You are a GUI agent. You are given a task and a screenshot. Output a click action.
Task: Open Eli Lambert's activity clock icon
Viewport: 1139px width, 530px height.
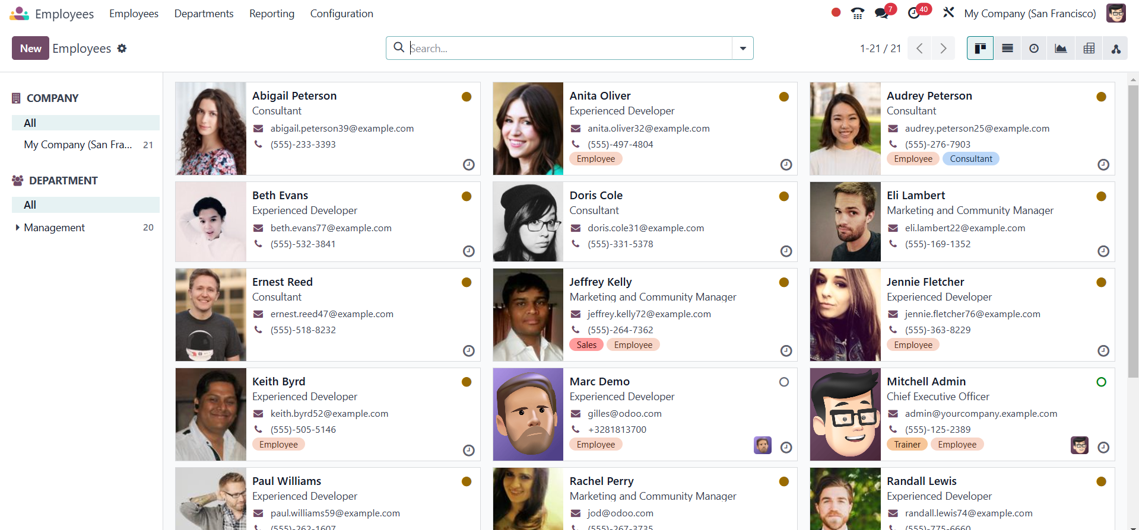pyautogui.click(x=1103, y=251)
